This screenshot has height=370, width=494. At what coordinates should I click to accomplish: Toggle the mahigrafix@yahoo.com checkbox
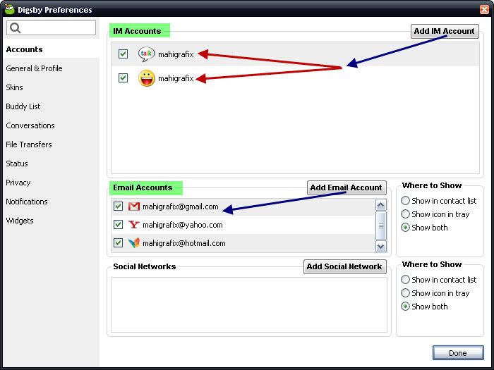(x=118, y=224)
